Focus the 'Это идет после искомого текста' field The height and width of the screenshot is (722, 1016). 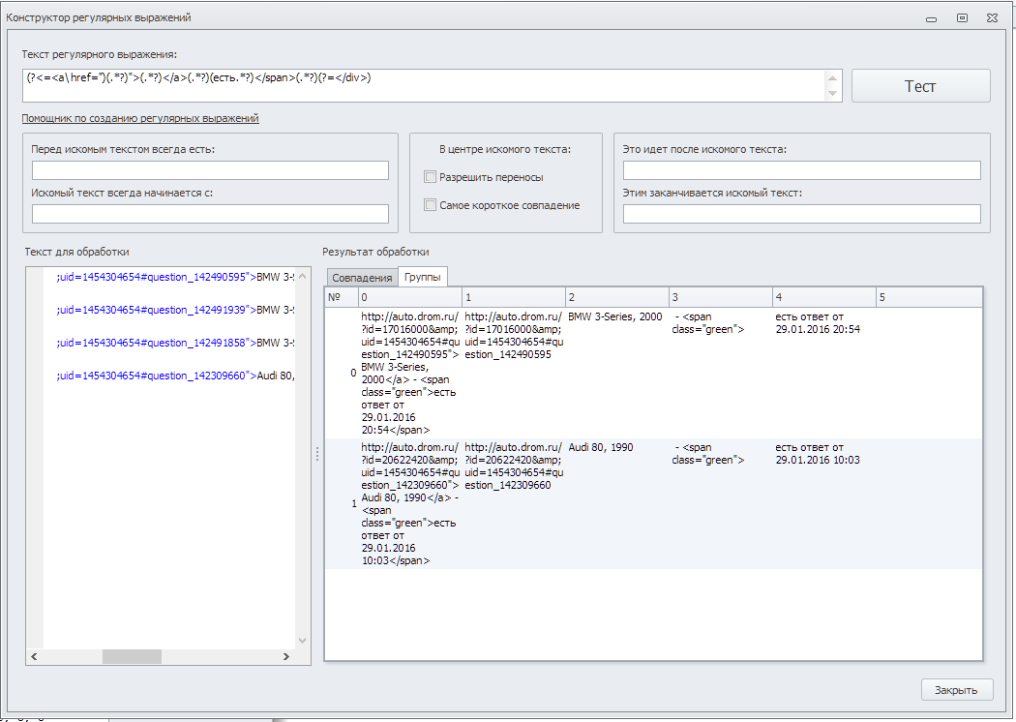801,170
